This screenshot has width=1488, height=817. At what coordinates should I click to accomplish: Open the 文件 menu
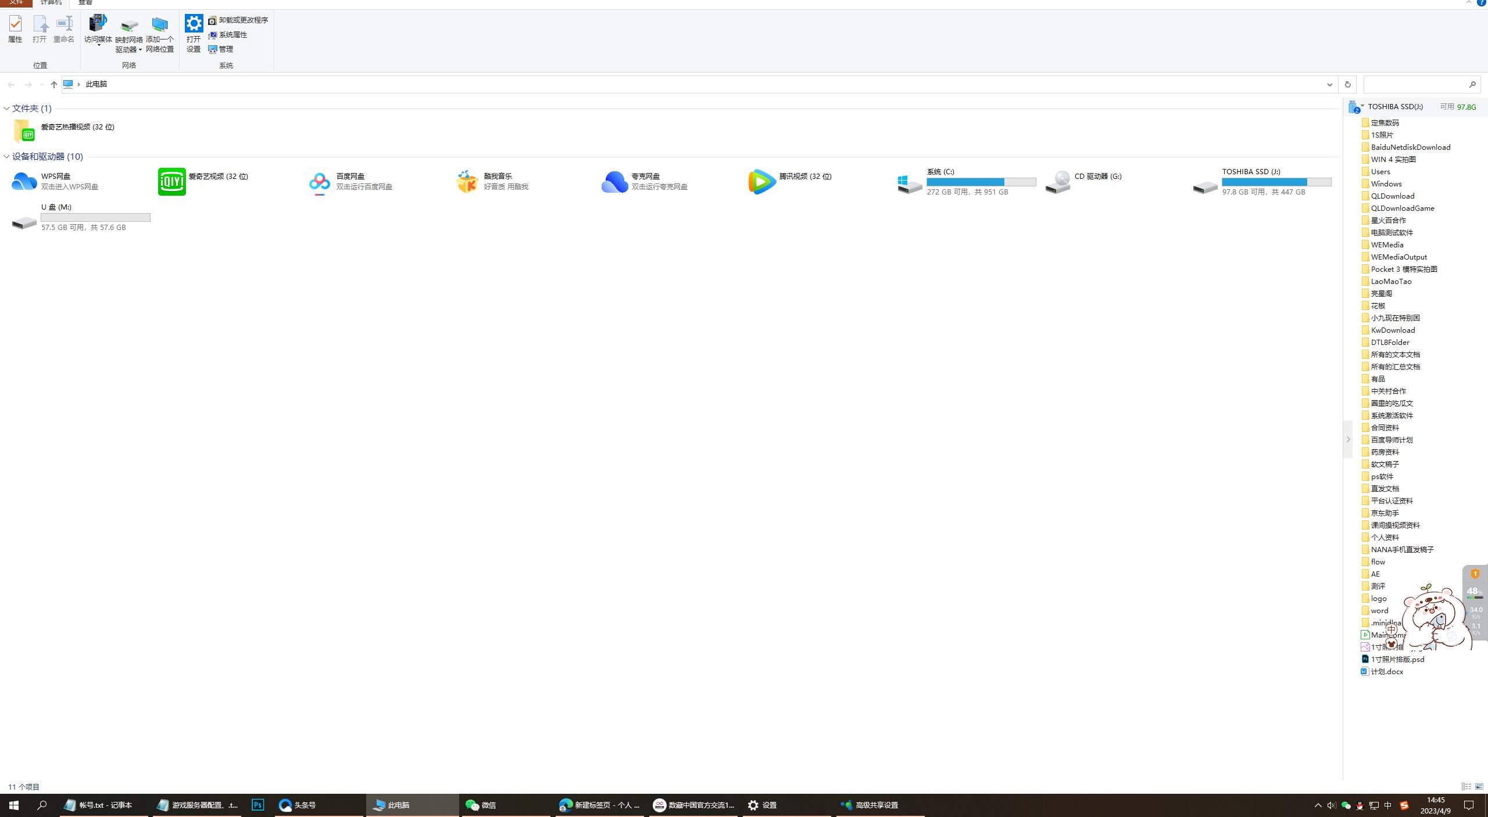(x=16, y=3)
